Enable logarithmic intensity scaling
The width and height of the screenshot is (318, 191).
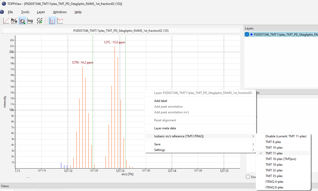(30, 21)
